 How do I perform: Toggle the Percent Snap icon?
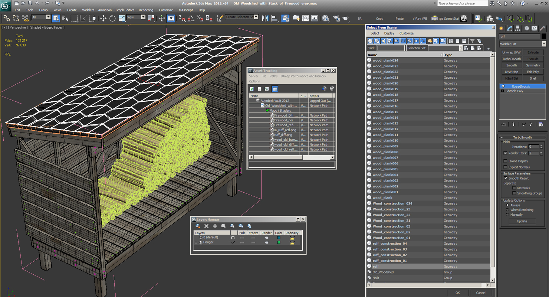(x=200, y=18)
